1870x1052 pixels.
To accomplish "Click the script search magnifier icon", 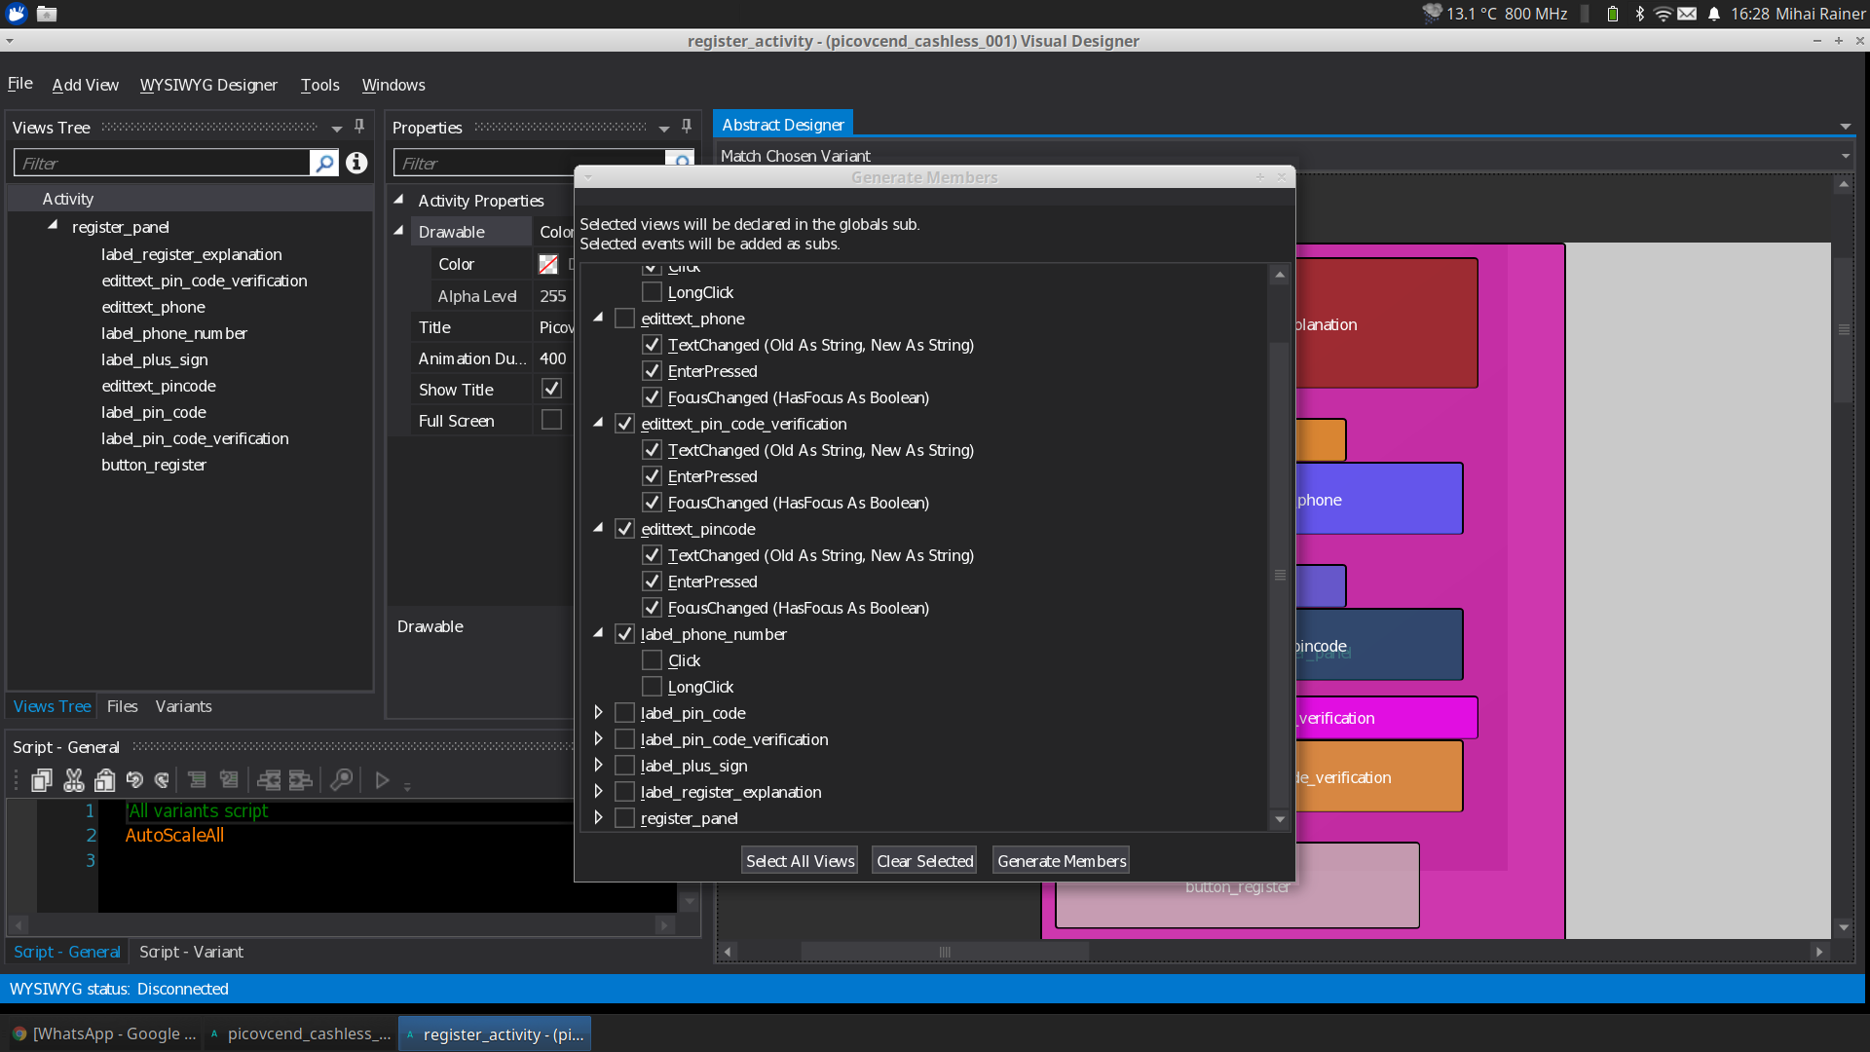I will coord(341,780).
